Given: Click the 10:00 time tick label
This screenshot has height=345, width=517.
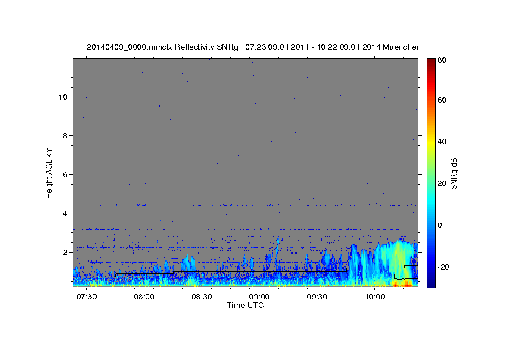Looking at the screenshot, I should 374,298.
